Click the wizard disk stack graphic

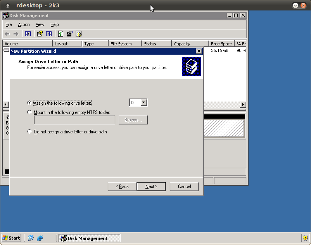[191, 66]
